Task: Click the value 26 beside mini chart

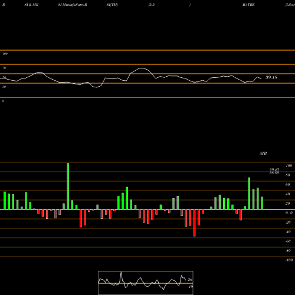Action: [190, 280]
